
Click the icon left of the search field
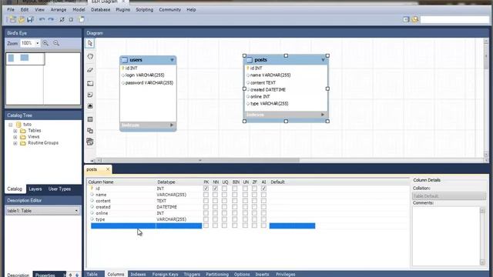pyautogui.click(x=415, y=19)
